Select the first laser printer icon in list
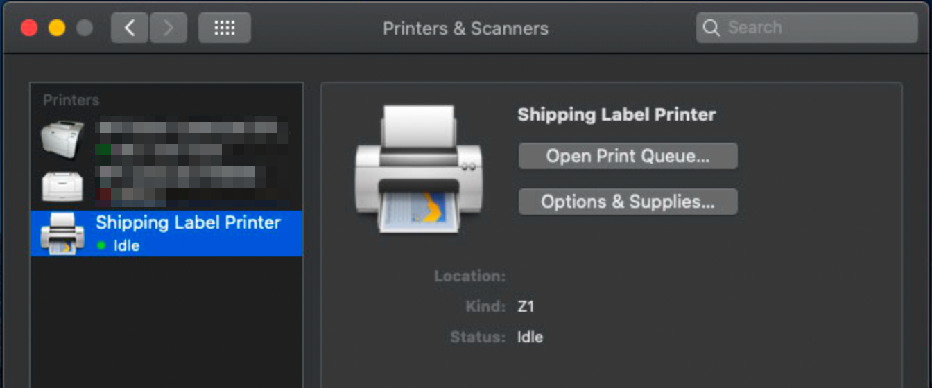The image size is (932, 388). pos(62,139)
